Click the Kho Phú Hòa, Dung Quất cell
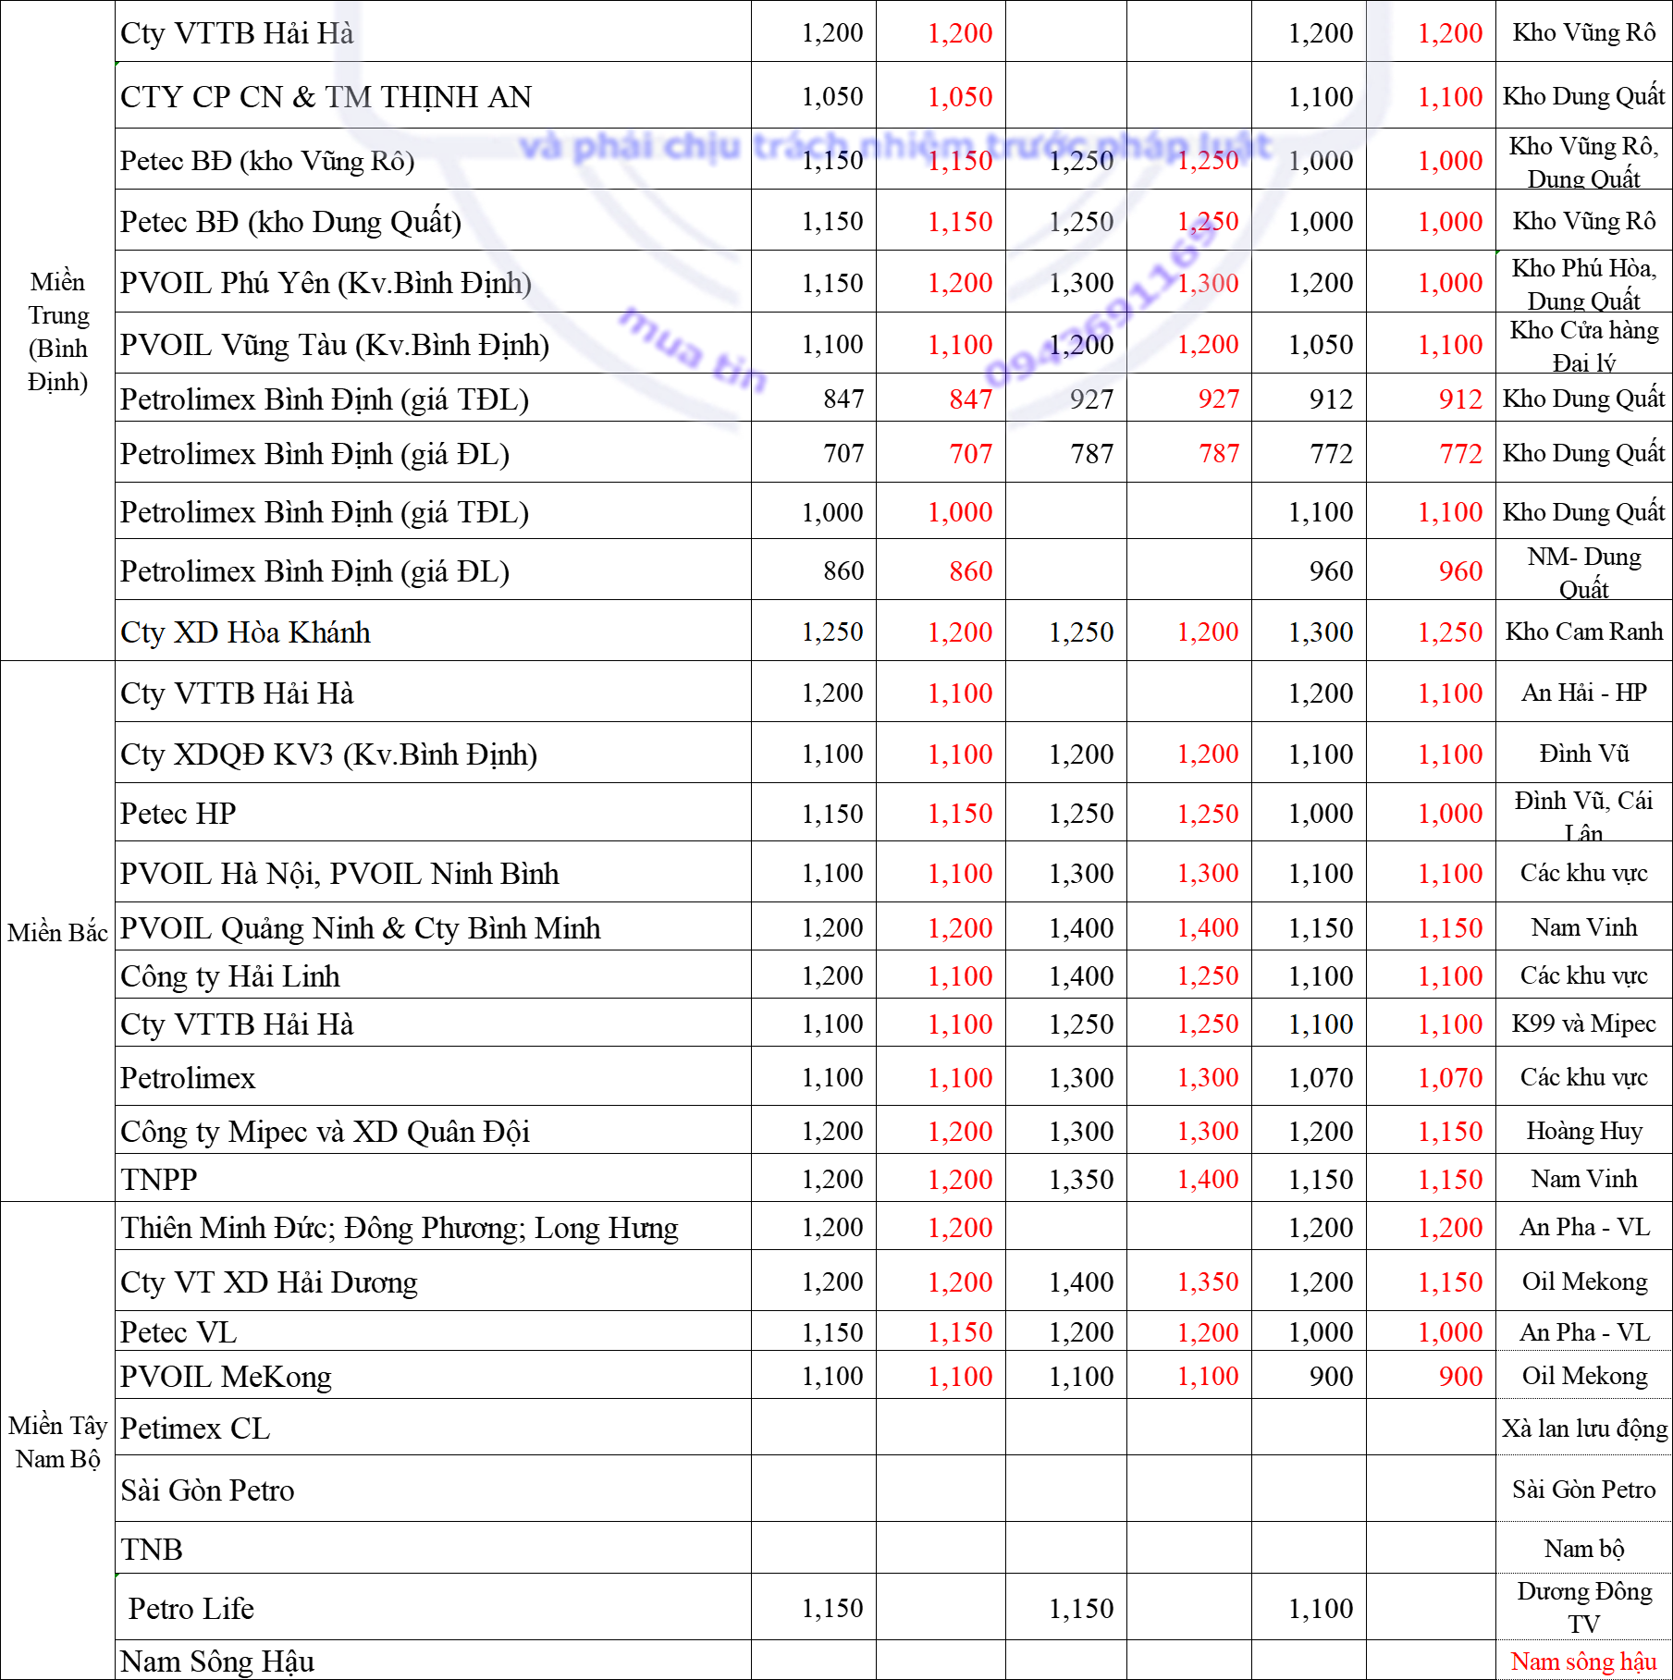 [1584, 282]
